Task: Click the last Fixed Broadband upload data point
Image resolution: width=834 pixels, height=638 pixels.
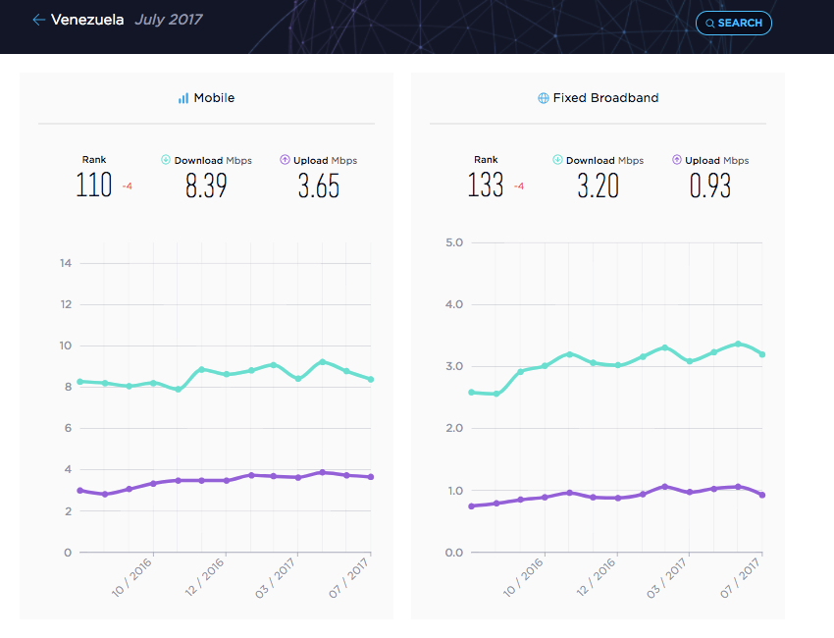Action: click(762, 495)
